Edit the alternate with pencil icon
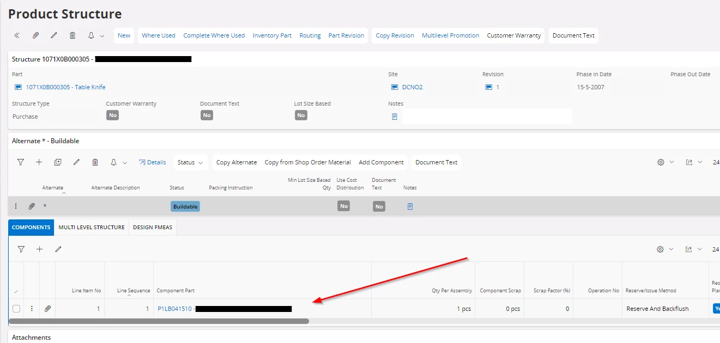The image size is (720, 343). pos(77,162)
